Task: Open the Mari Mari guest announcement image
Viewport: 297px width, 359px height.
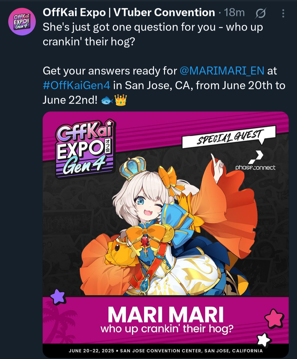Action: [x=166, y=235]
